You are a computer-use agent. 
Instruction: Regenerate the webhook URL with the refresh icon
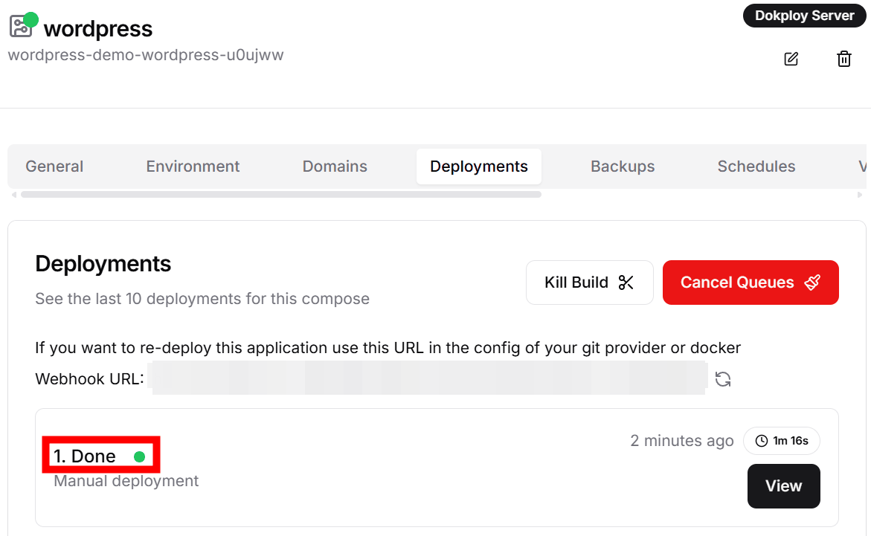point(722,379)
